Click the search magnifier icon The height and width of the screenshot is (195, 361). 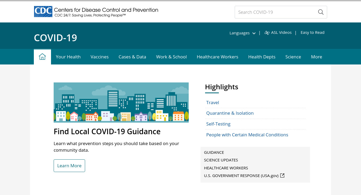point(321,12)
